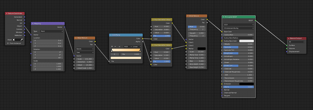Open the RGB color mode dropdown in ColorRamp
The image size is (313, 110).
[127, 46]
